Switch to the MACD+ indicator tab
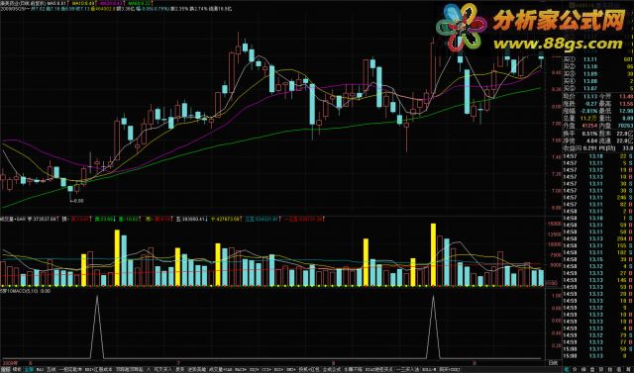This screenshot has height=373, width=634. point(241,369)
